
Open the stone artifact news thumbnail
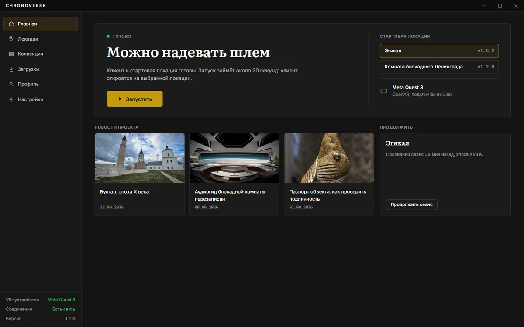(x=329, y=158)
